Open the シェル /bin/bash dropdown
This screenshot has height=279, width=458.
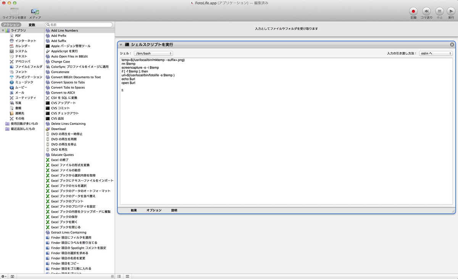point(153,53)
